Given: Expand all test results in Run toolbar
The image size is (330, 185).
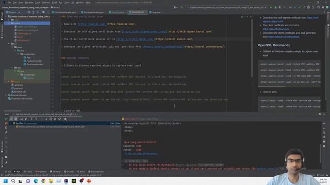Looking at the screenshot, I should [x=31, y=119].
